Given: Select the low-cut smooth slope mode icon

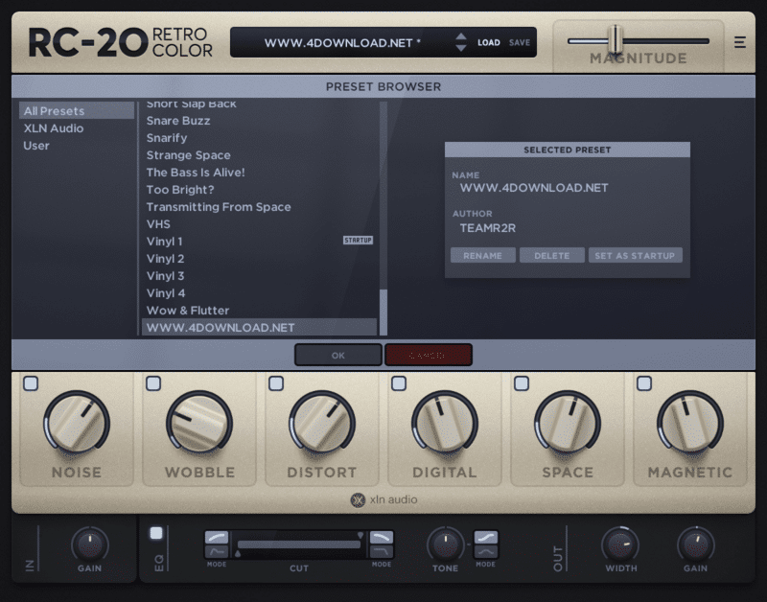Looking at the screenshot, I should [x=217, y=538].
